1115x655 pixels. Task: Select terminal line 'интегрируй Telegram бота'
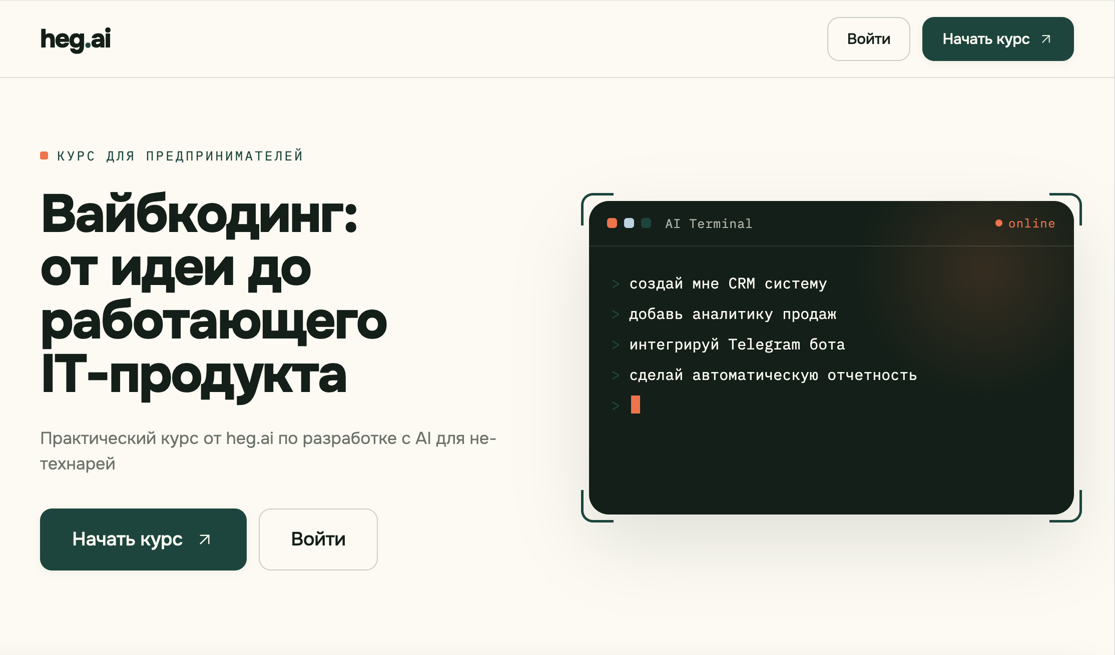click(x=737, y=344)
